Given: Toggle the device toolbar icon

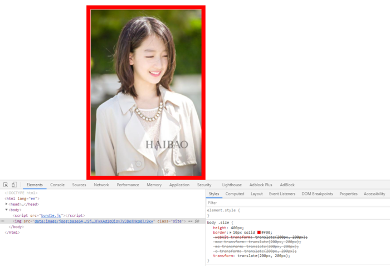Looking at the screenshot, I should click(x=14, y=185).
